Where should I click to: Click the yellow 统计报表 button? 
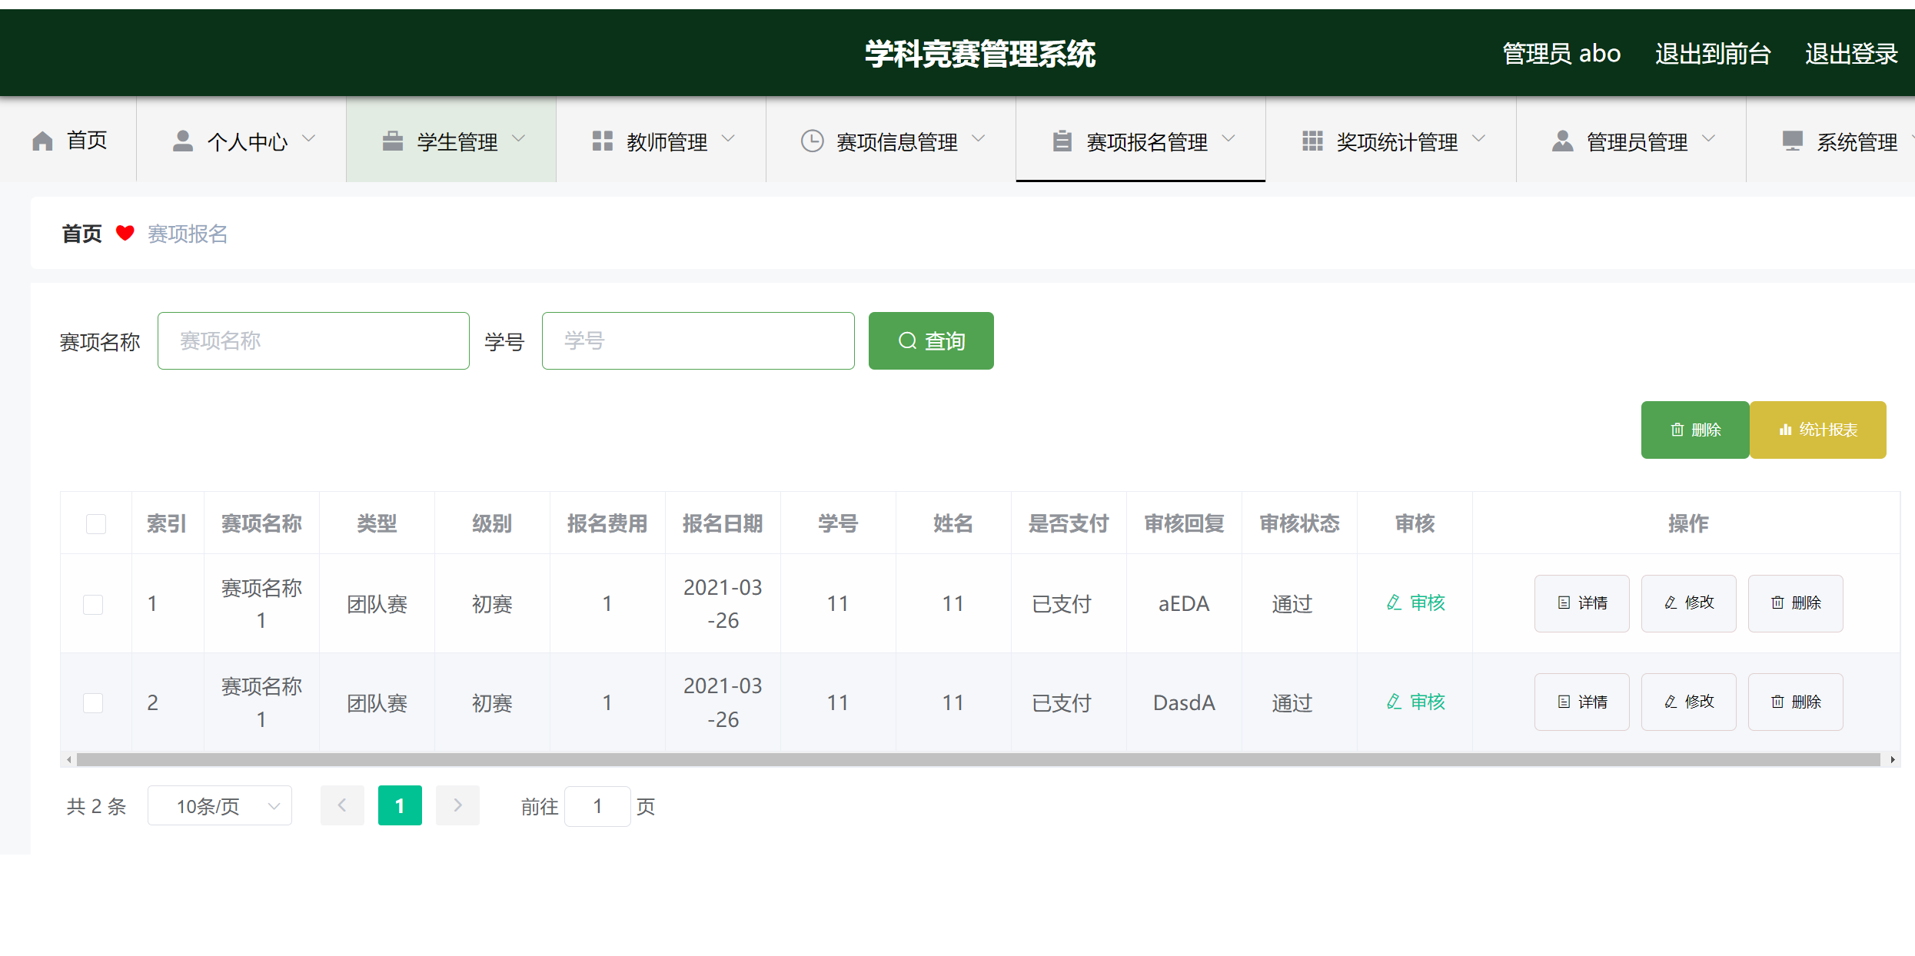point(1818,430)
